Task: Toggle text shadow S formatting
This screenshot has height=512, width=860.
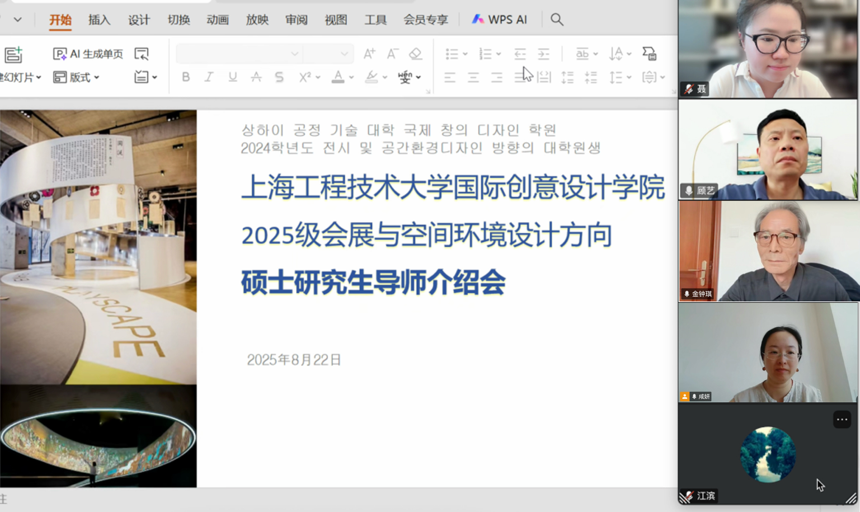Action: 279,77
